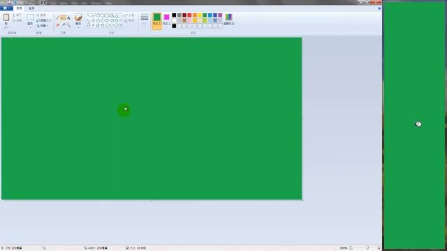Click the 100% zoom level text
447x251 pixels.
[343, 248]
